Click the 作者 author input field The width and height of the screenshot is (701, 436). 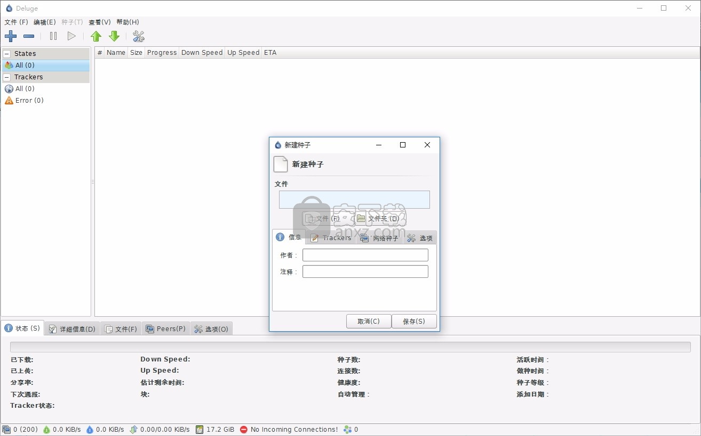coord(365,255)
